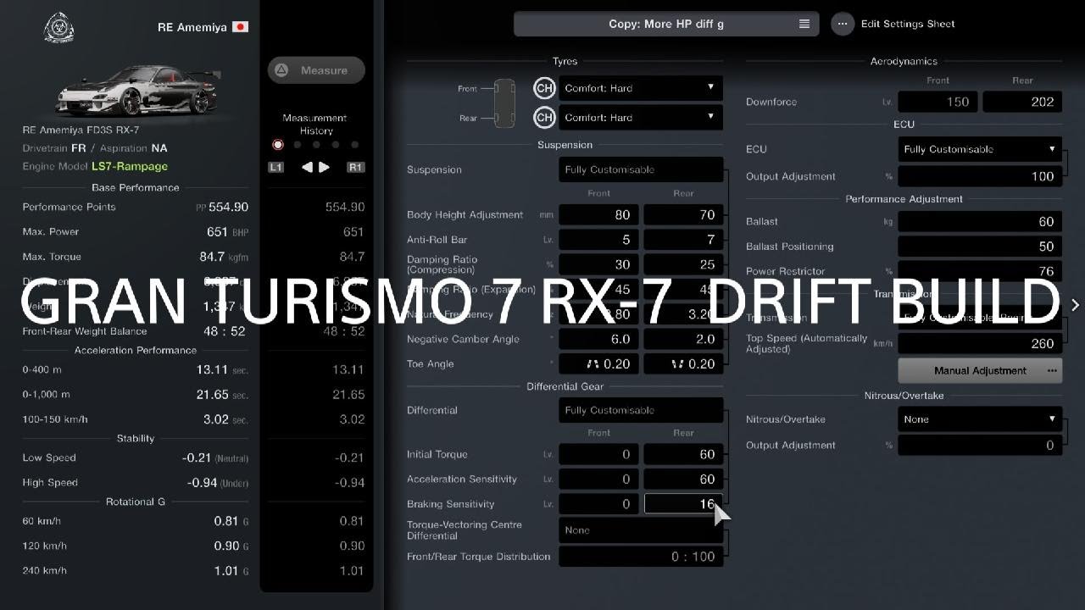Click the right chevron at screen edge
This screenshot has width=1085, height=610.
pyautogui.click(x=1075, y=305)
